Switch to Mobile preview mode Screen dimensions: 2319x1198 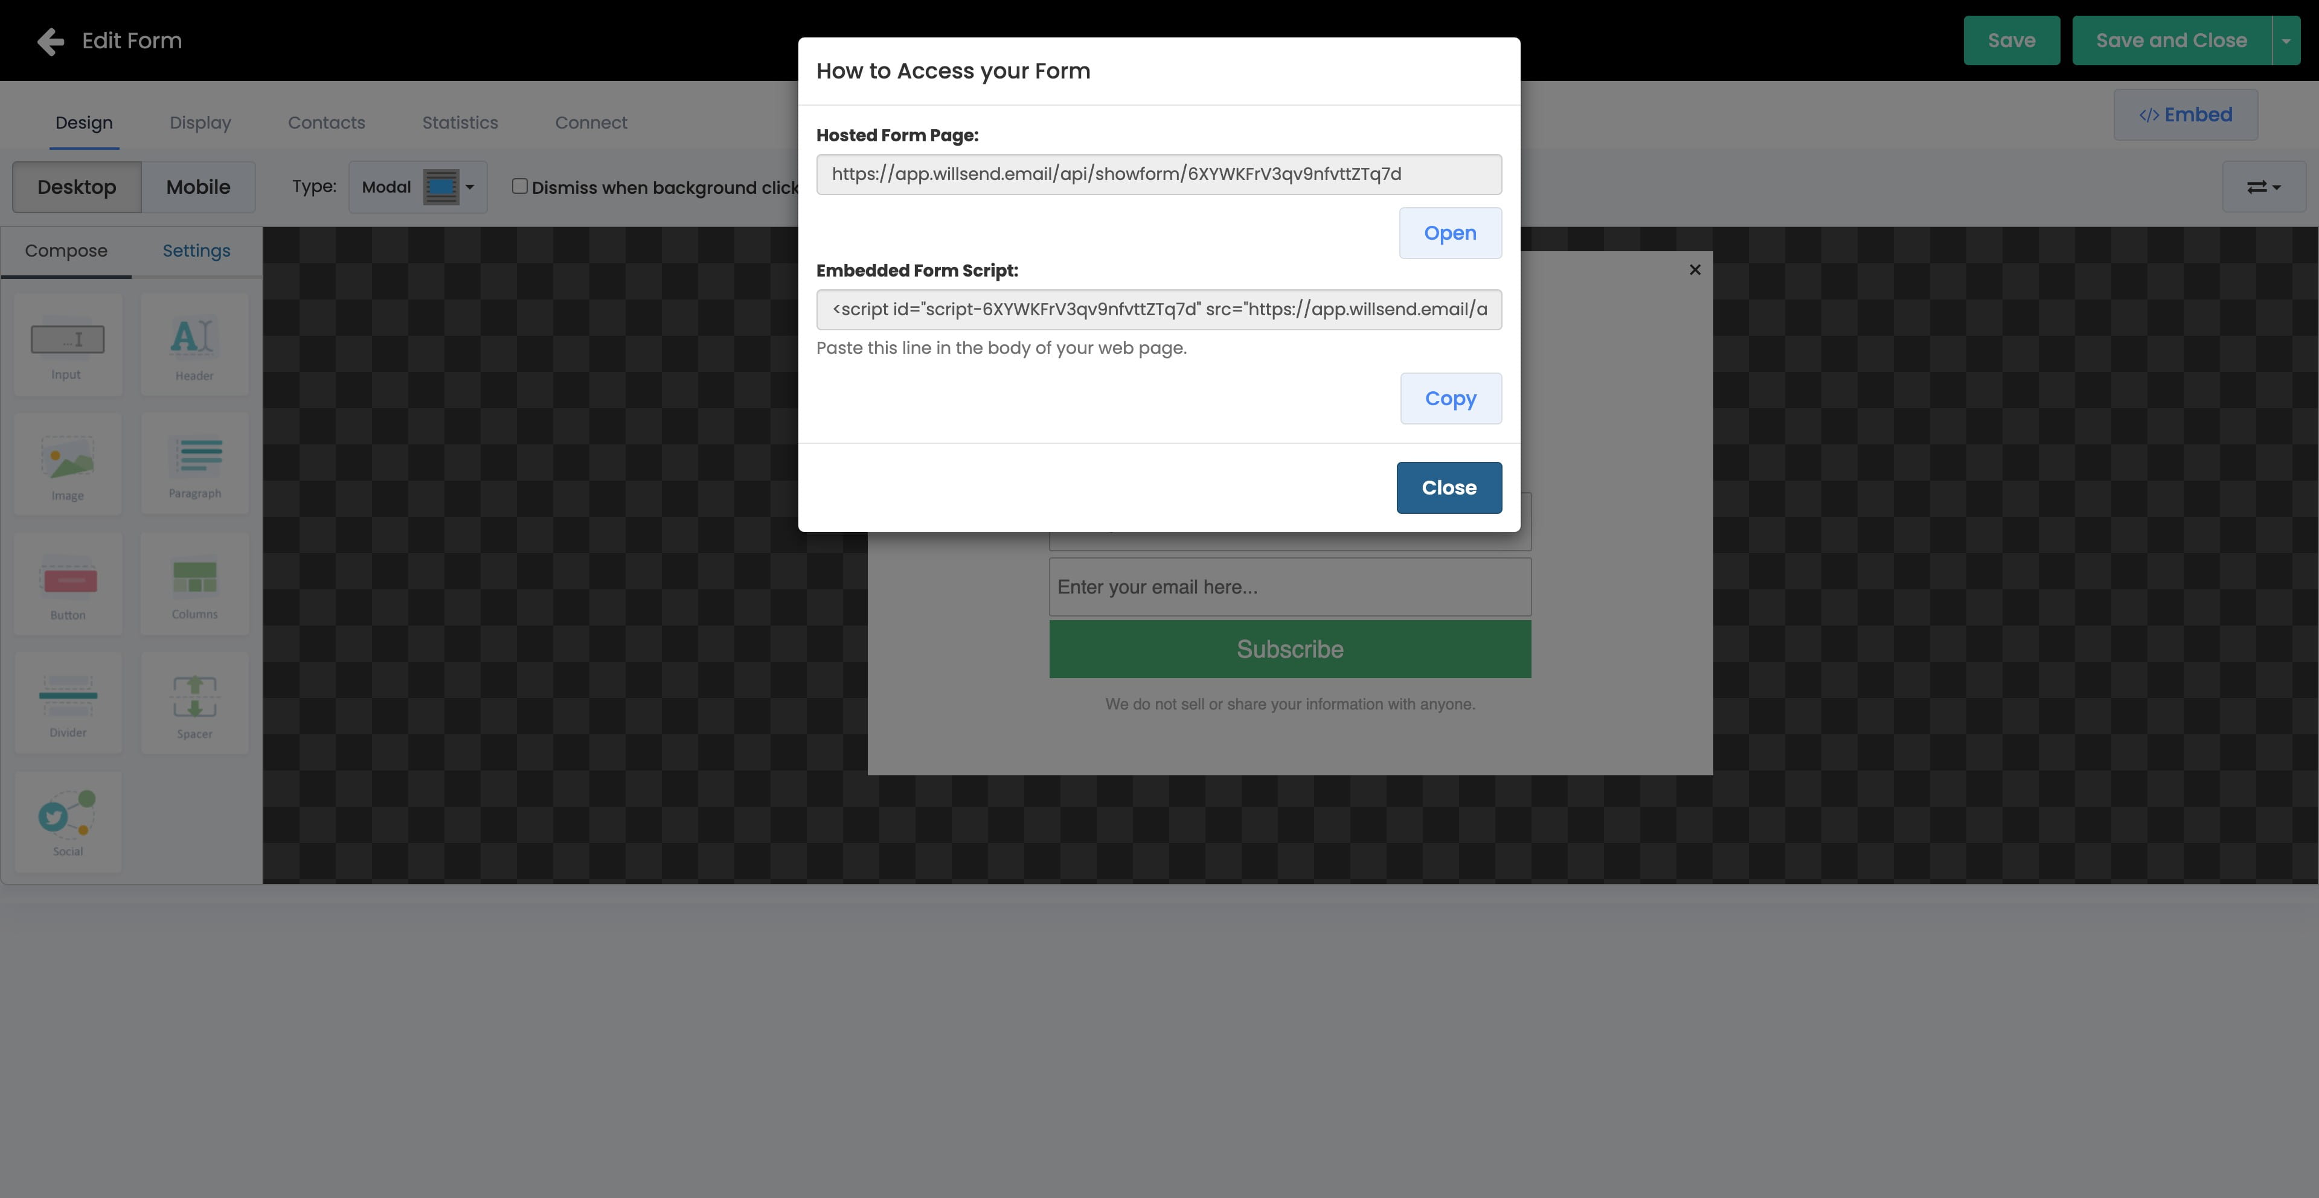pyautogui.click(x=199, y=187)
